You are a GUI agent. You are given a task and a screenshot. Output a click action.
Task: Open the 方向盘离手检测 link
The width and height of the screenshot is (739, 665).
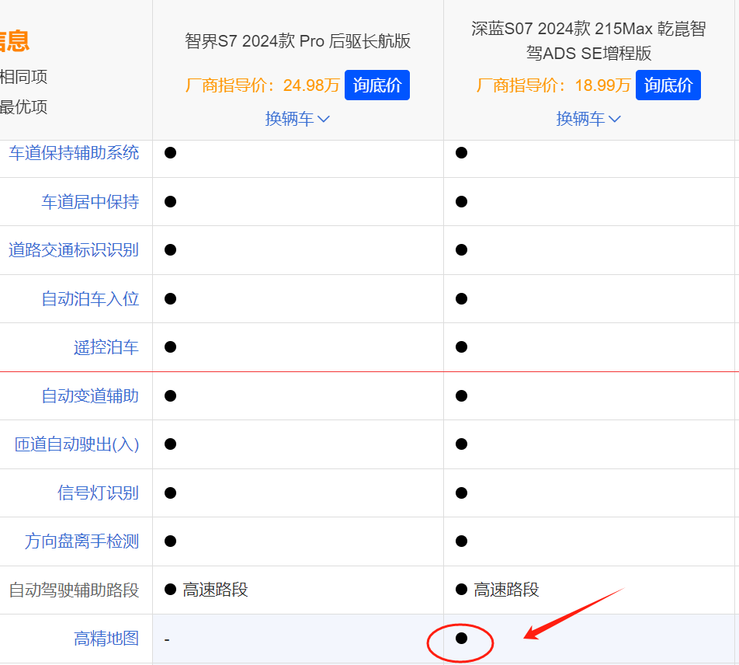(x=82, y=541)
